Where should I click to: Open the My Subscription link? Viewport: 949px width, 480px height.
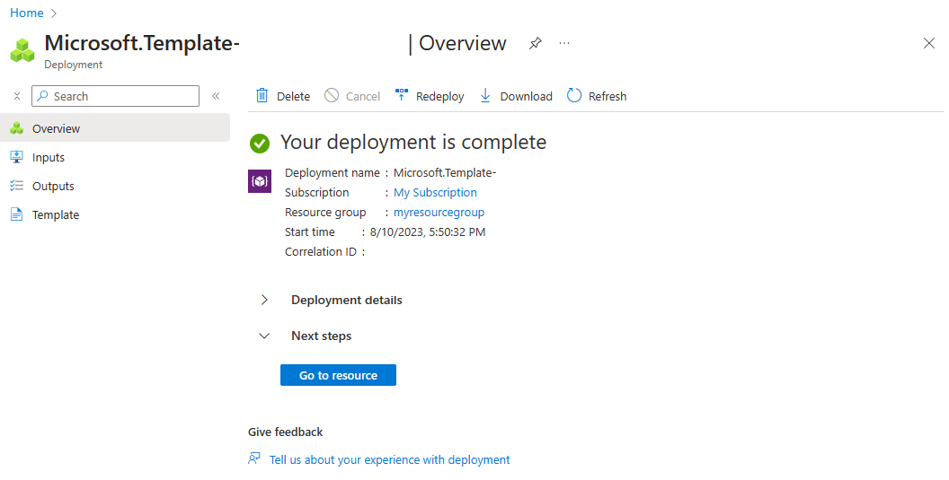pos(435,192)
